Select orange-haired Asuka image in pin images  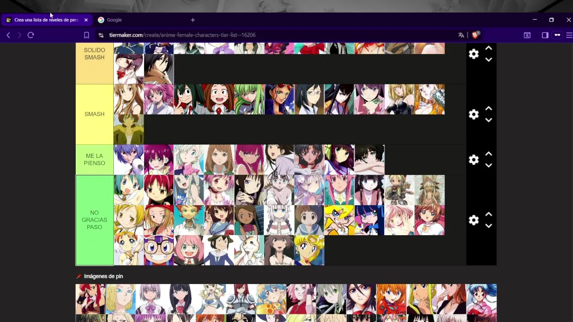[391, 299]
